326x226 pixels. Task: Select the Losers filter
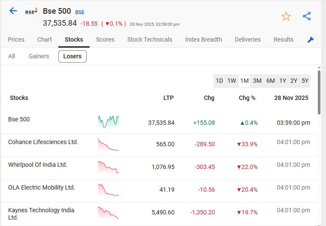(72, 56)
